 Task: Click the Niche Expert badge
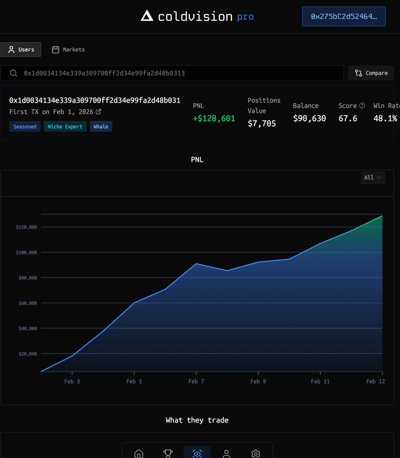(x=65, y=126)
